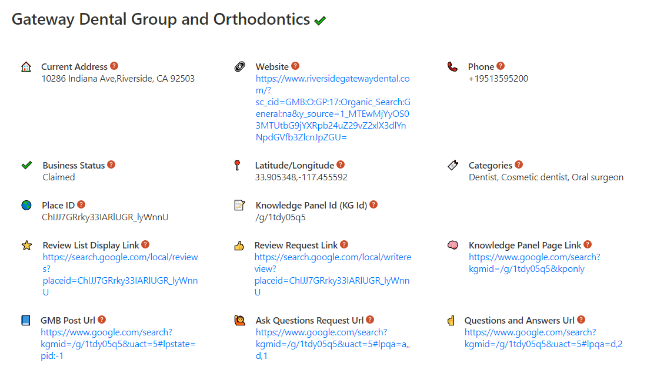Click the star icon for Review List Display Link

point(26,246)
